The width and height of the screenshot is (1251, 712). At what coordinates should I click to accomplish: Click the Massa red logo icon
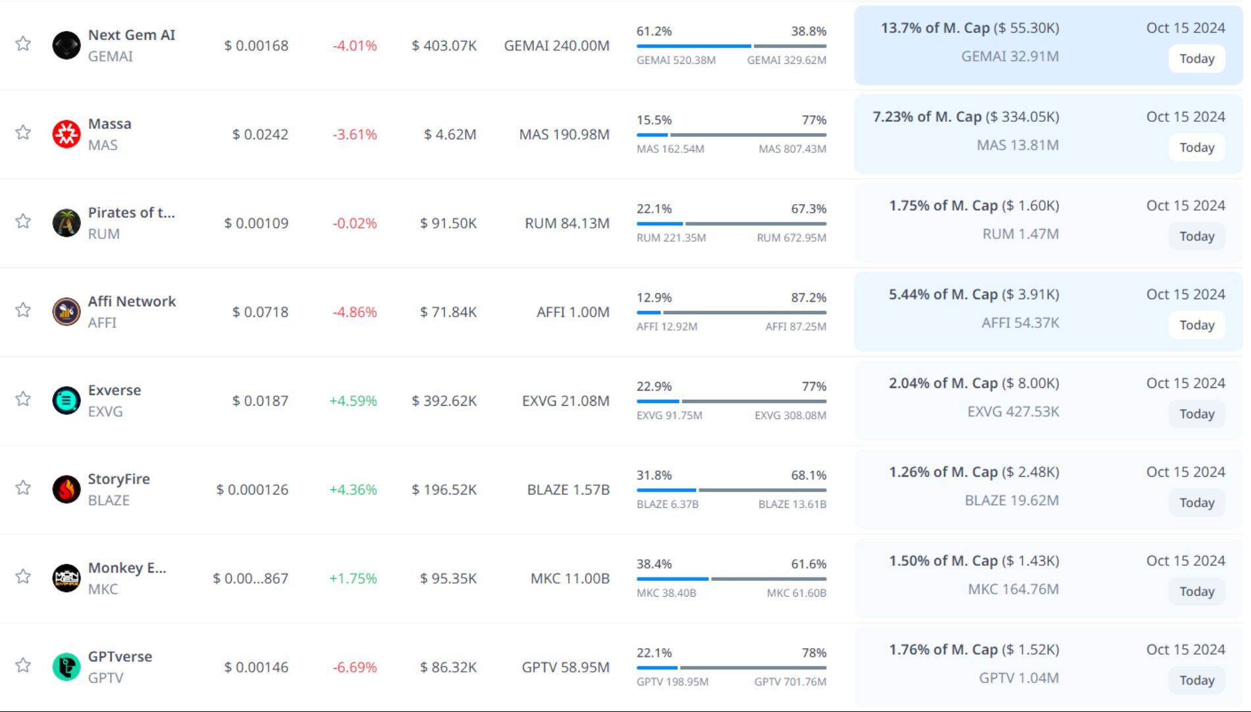point(66,134)
